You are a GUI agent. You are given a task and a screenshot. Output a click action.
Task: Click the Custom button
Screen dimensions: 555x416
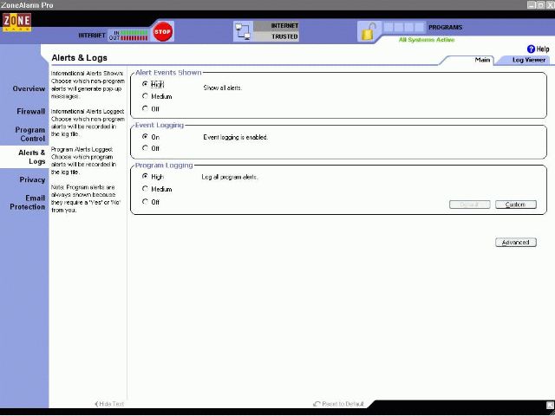[515, 205]
